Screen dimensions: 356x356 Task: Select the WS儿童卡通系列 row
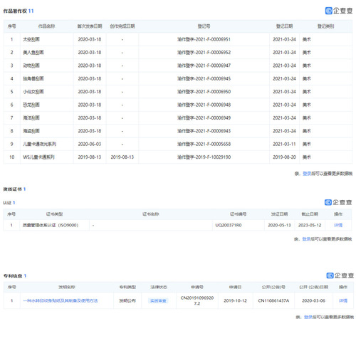point(178,157)
